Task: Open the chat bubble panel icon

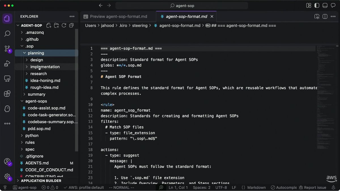Action: click(333, 5)
